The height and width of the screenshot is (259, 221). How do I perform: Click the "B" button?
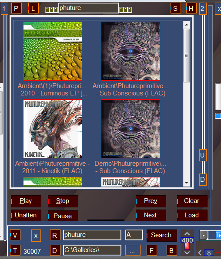172,250
